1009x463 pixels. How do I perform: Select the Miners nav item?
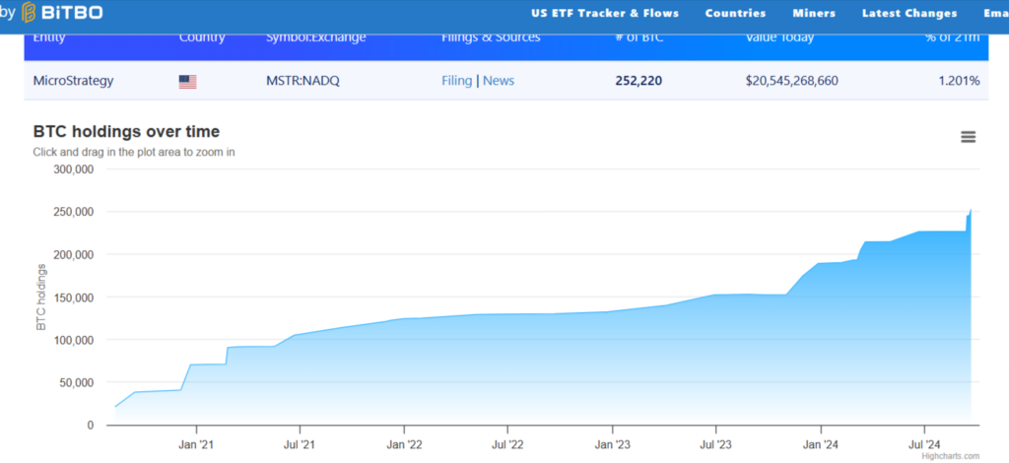(x=814, y=14)
